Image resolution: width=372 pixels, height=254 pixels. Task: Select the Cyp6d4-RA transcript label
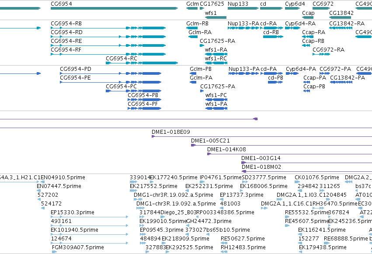pyautogui.click(x=300, y=24)
